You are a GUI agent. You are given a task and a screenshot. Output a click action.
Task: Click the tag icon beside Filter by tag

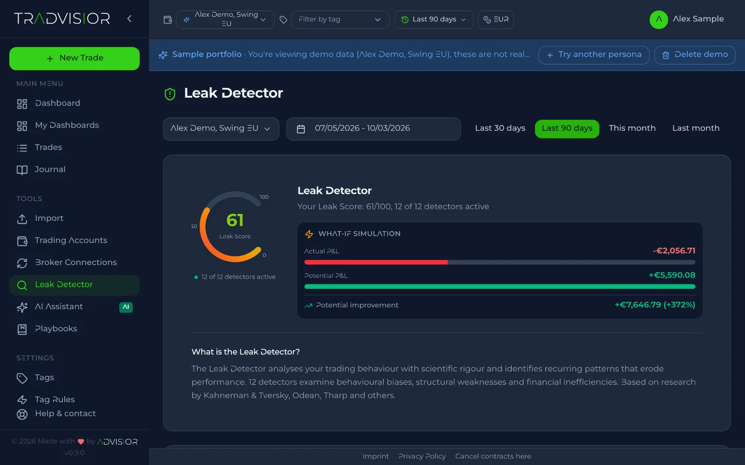pos(283,20)
